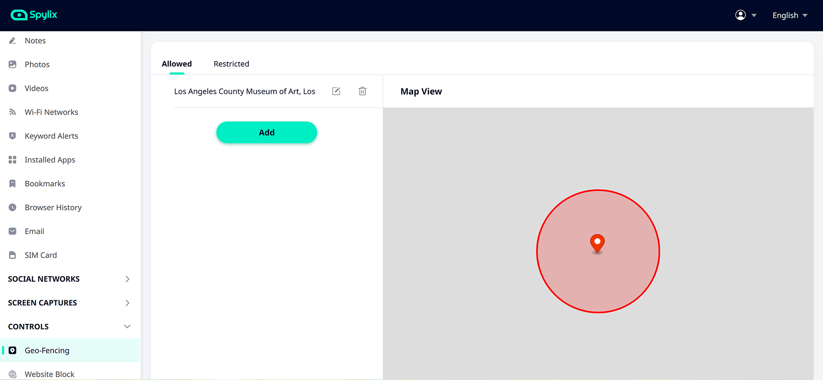Click the Add button
Screen dimensions: 823x380
[266, 133]
